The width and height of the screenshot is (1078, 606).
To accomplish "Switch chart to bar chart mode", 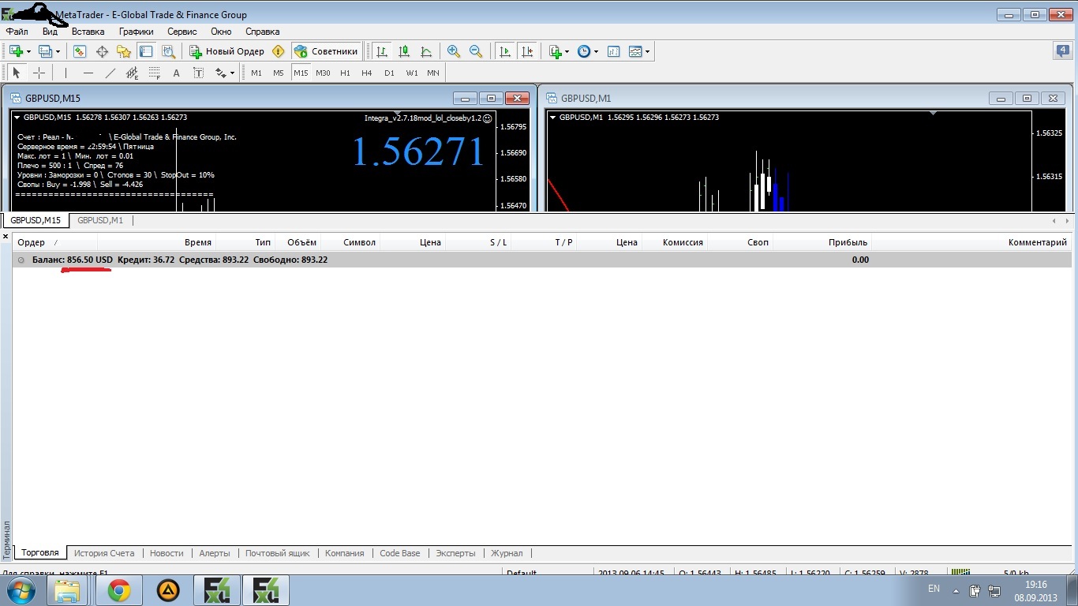I will pos(382,51).
